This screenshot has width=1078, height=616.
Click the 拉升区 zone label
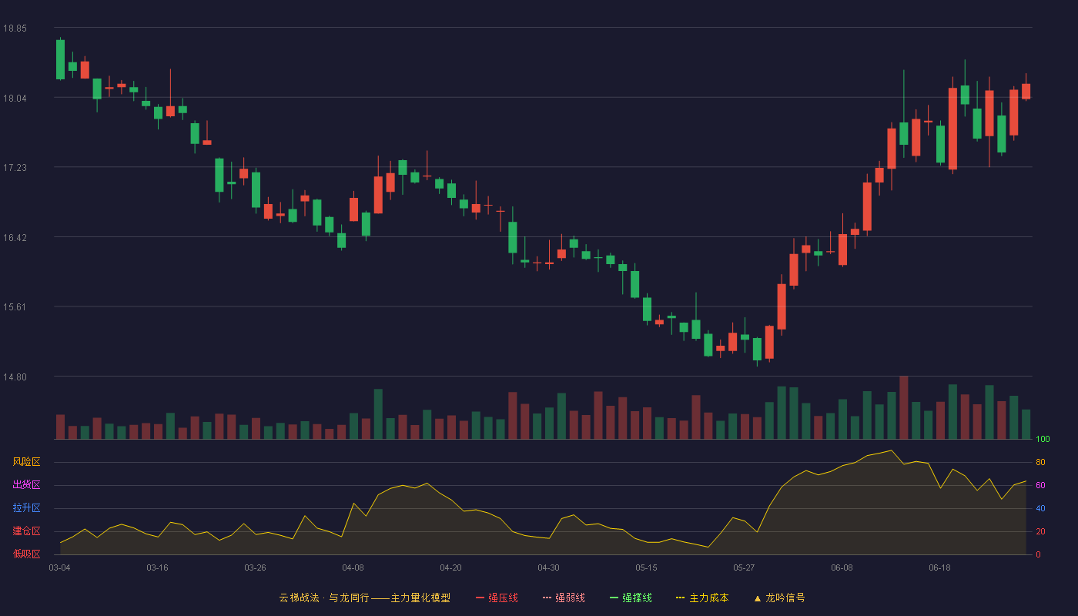pos(26,508)
